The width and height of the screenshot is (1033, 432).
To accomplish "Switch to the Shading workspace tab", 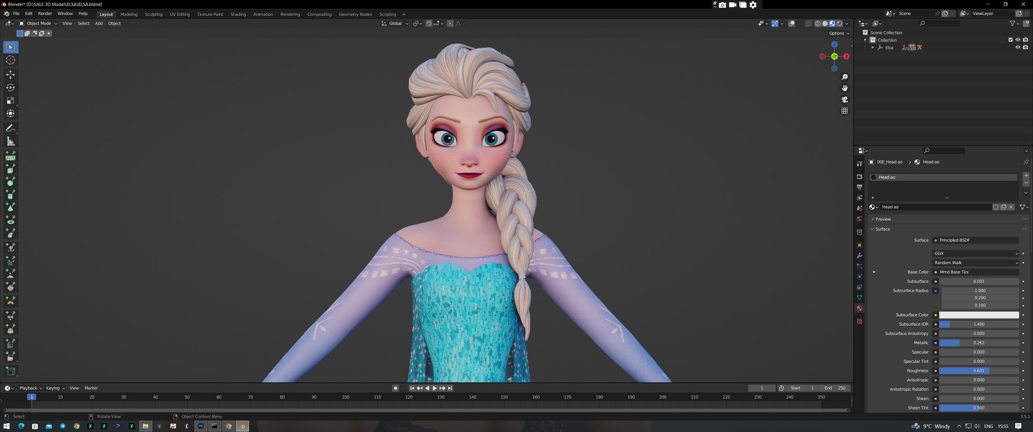I will 238,15.
